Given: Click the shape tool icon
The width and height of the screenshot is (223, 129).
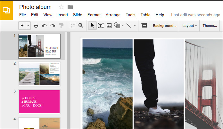Looking at the screenshot, I should pyautogui.click(x=117, y=25).
